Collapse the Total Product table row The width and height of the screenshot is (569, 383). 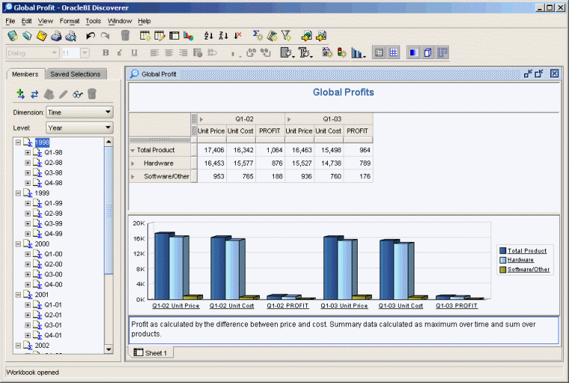tap(132, 150)
